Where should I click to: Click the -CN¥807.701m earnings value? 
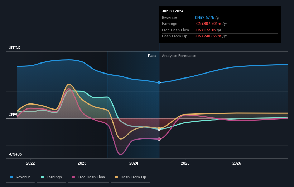[x=208, y=24]
